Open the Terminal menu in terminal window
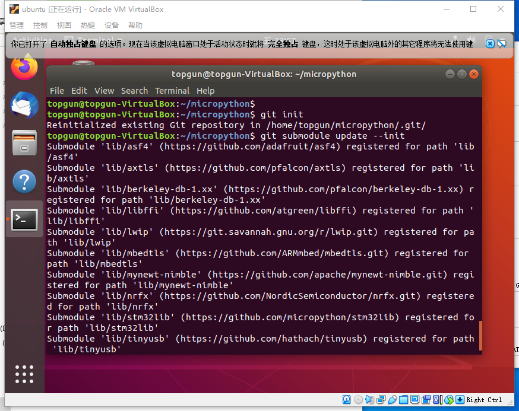 172,91
